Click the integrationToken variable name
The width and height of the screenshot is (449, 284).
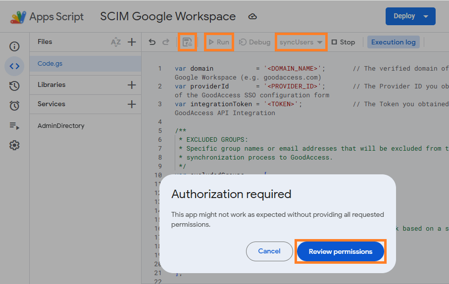pyautogui.click(x=221, y=104)
